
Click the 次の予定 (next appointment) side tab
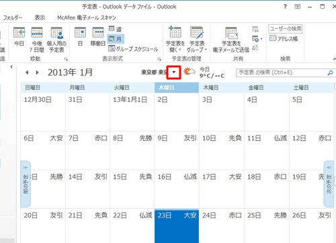point(329,184)
